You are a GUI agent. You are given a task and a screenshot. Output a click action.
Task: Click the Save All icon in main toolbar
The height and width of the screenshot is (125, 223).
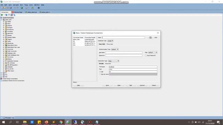[10, 8]
